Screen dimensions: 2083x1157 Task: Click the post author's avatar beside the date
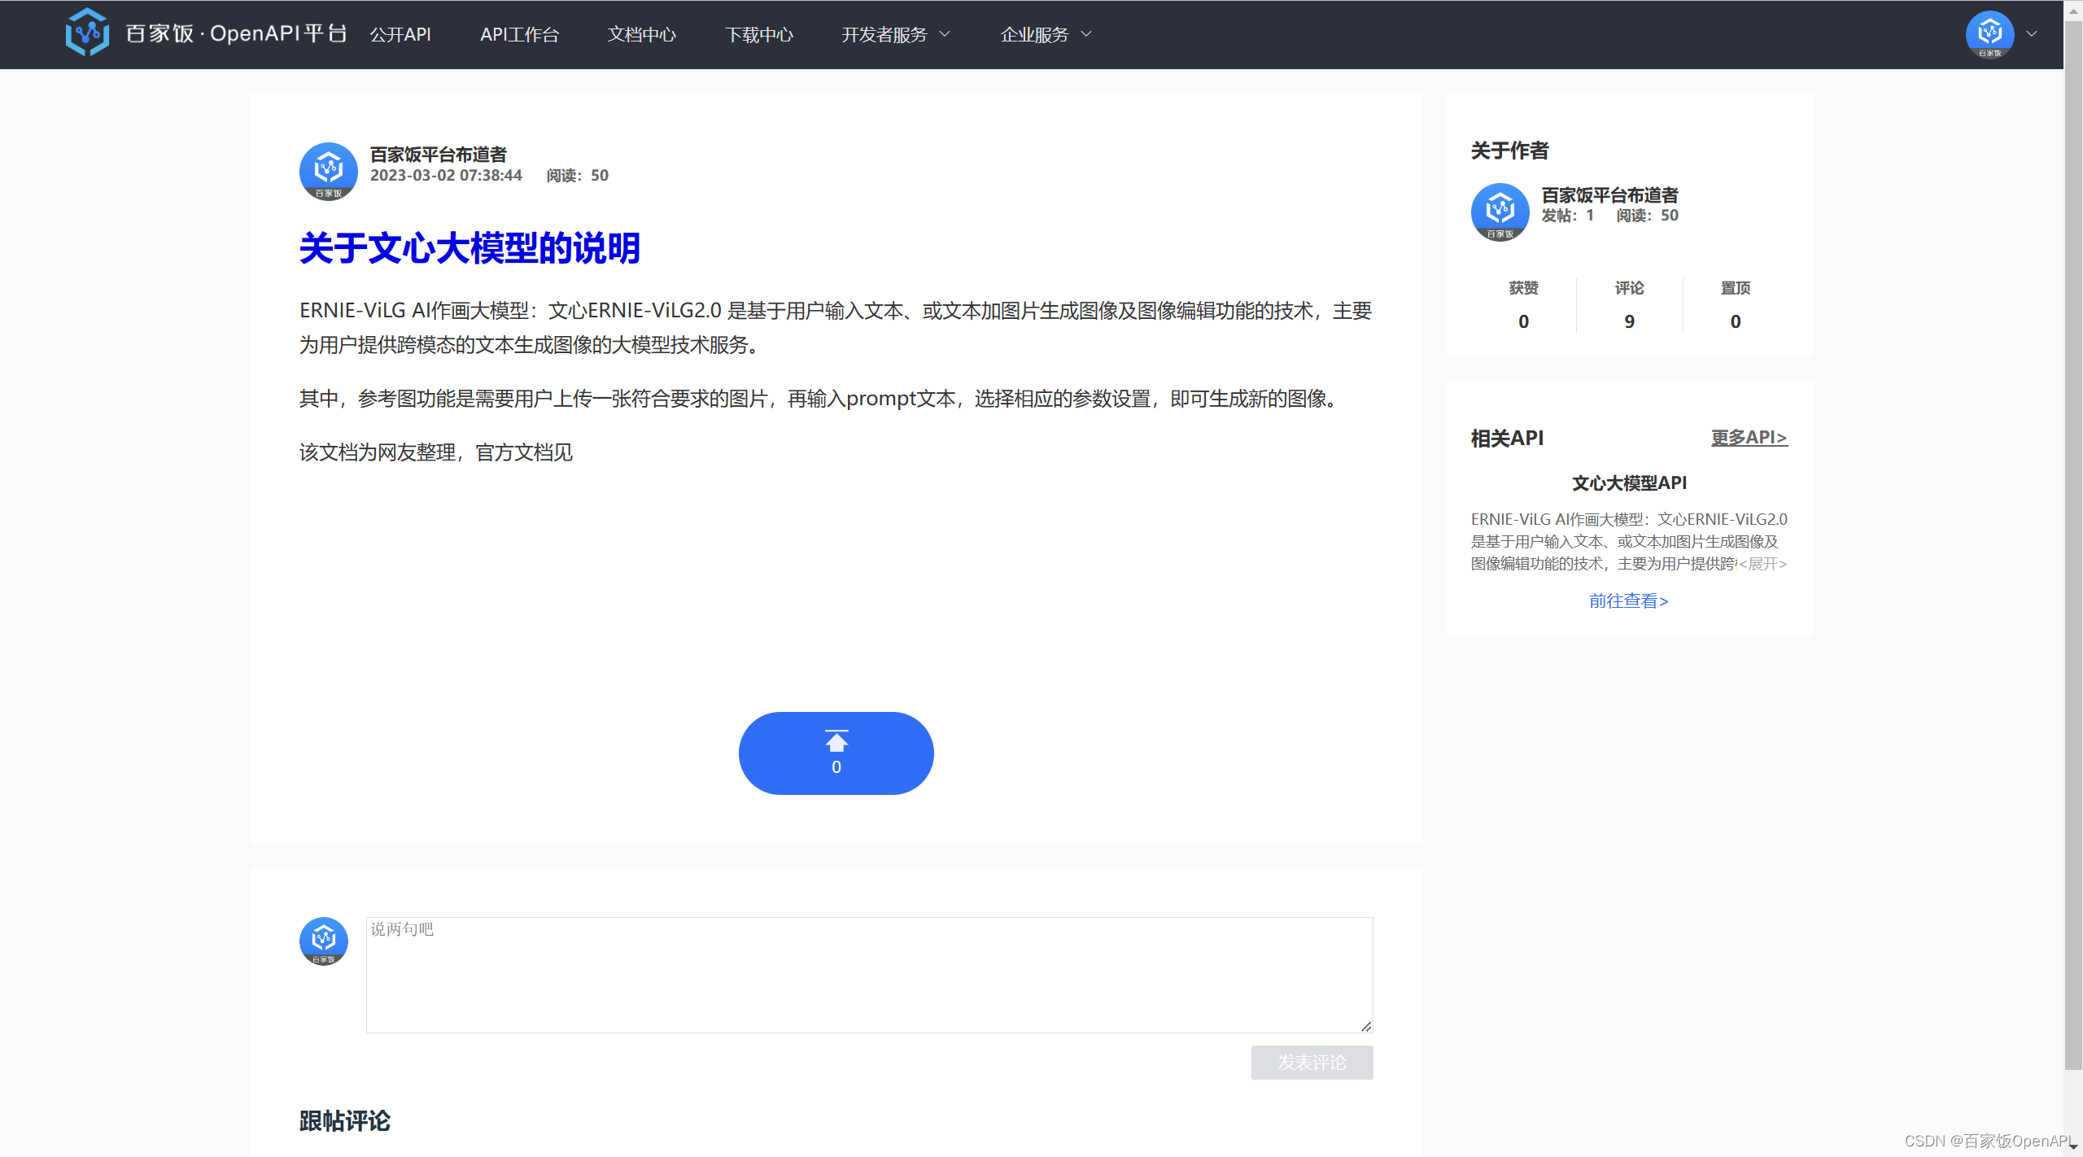click(x=329, y=172)
